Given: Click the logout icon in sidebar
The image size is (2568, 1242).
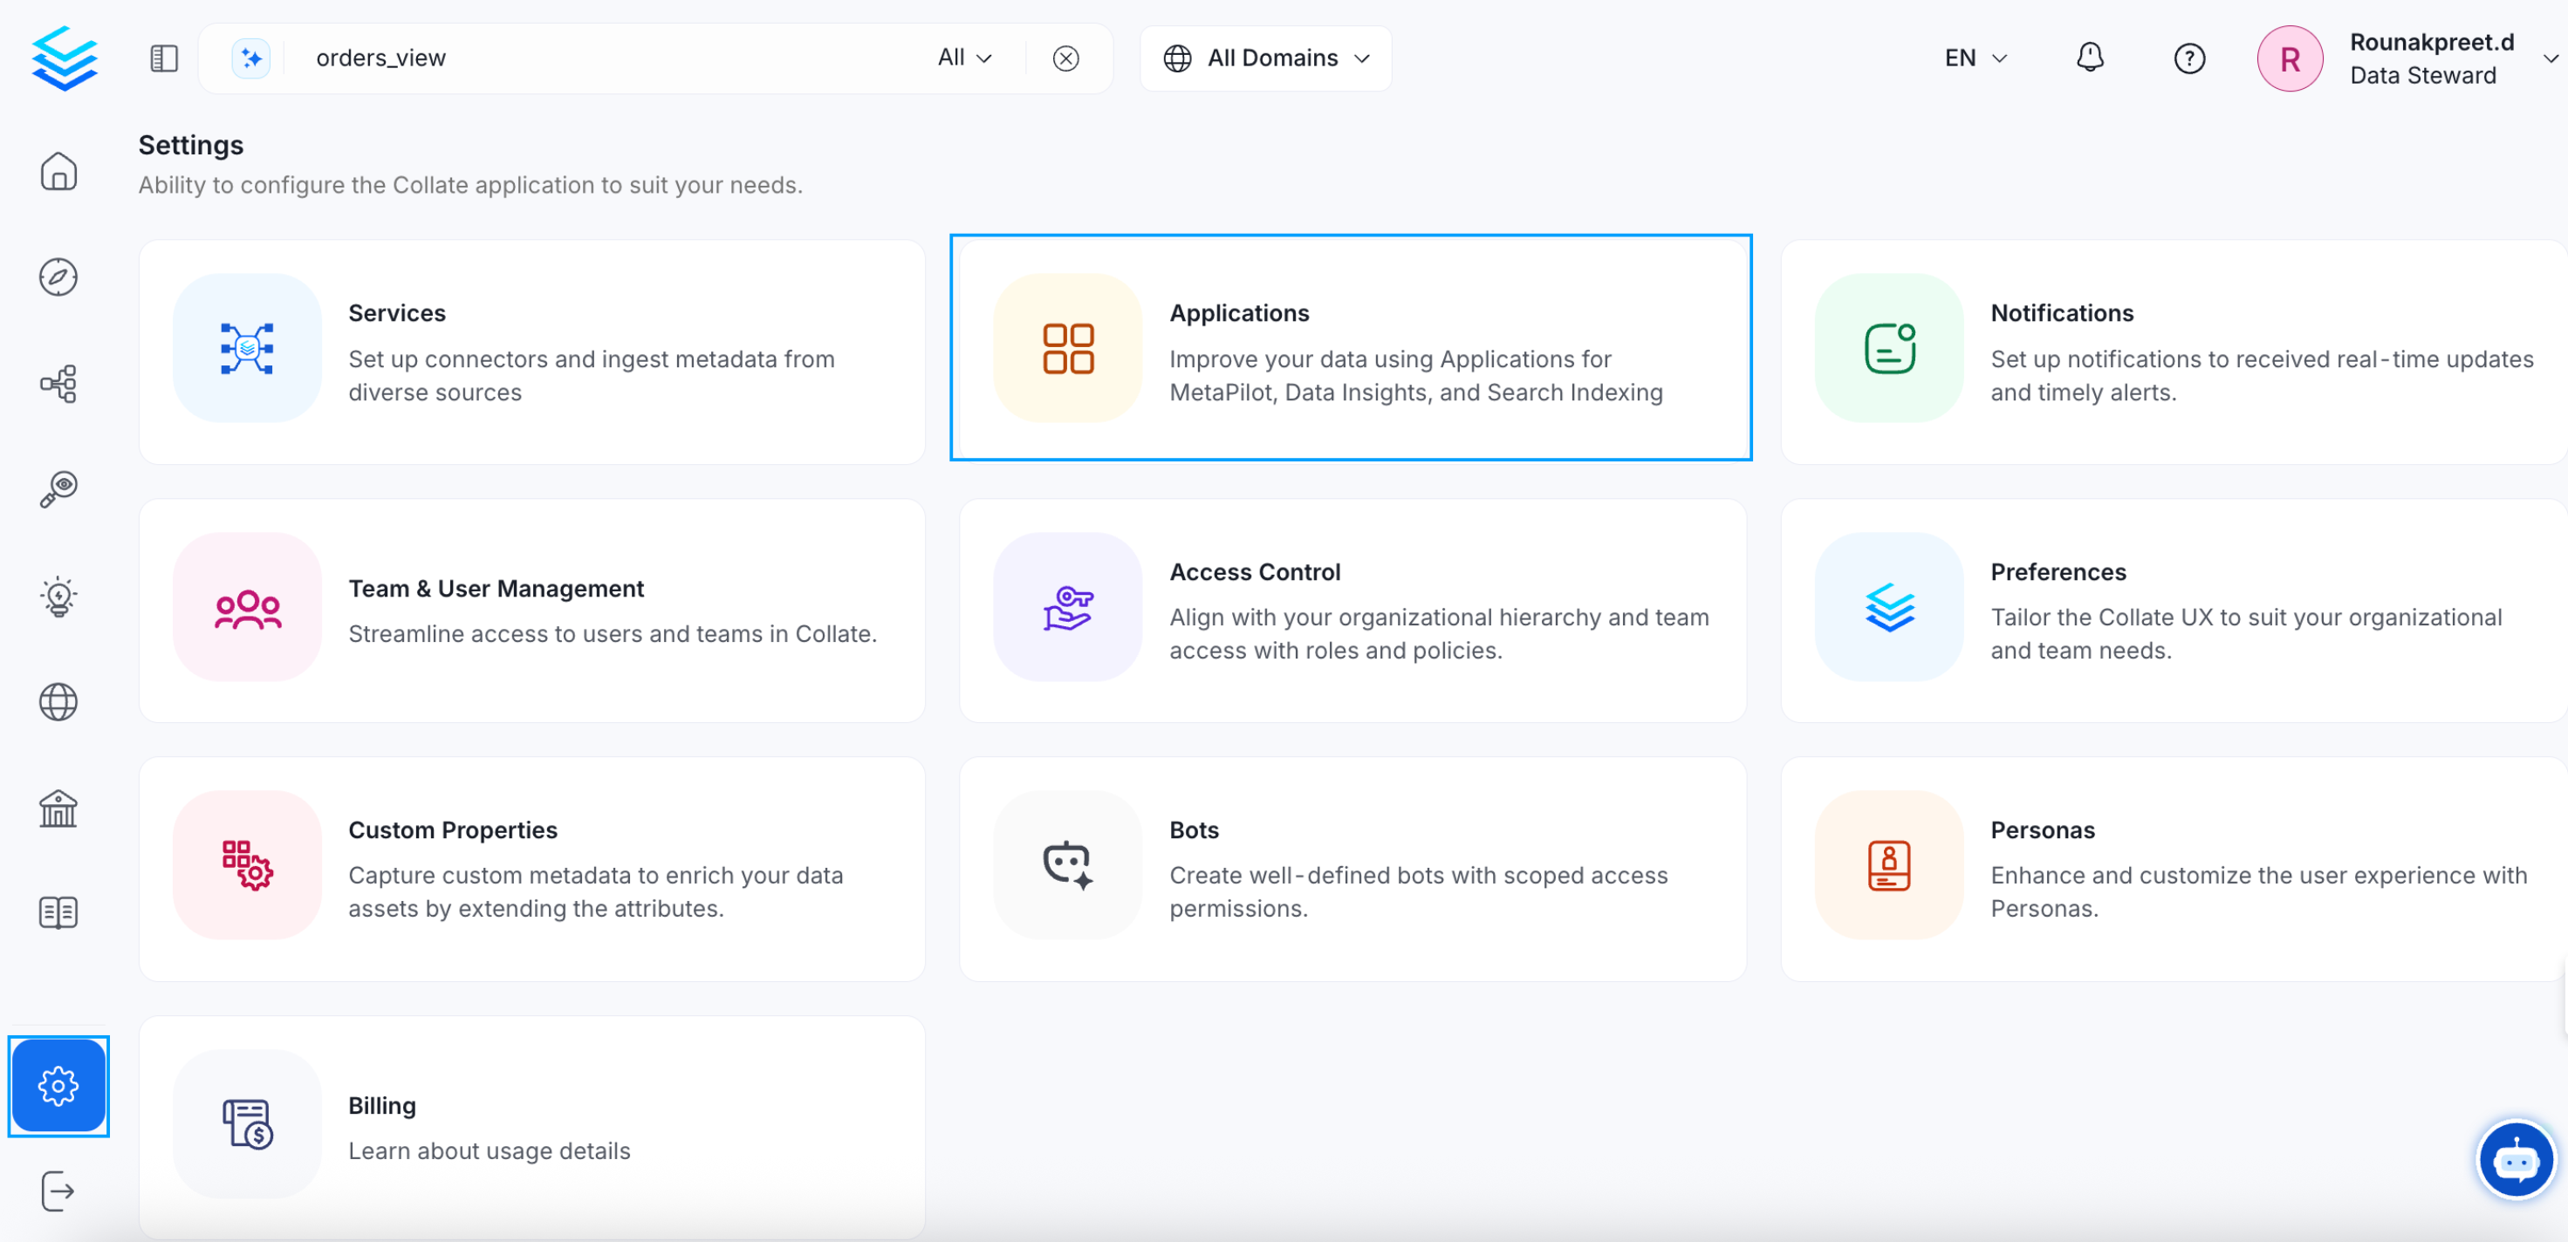Looking at the screenshot, I should tap(58, 1191).
